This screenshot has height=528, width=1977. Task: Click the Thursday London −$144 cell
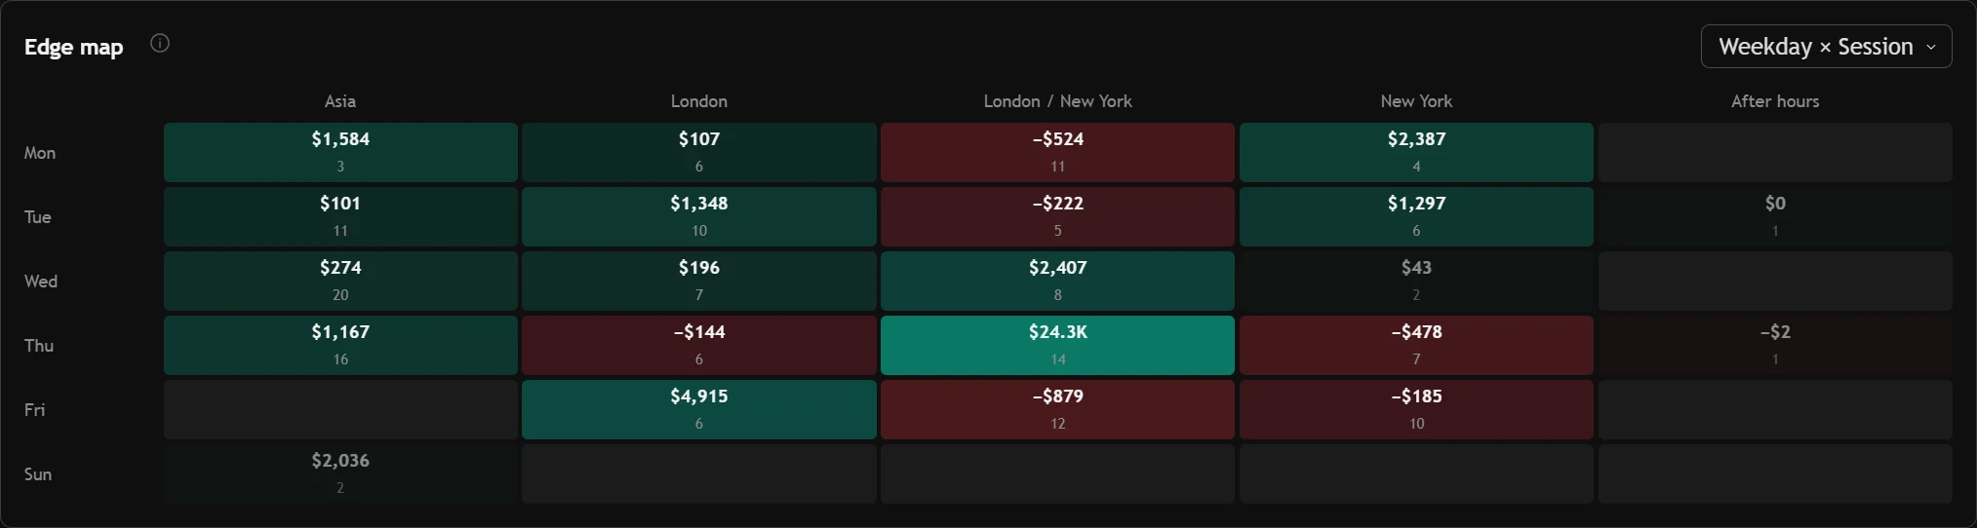click(699, 345)
